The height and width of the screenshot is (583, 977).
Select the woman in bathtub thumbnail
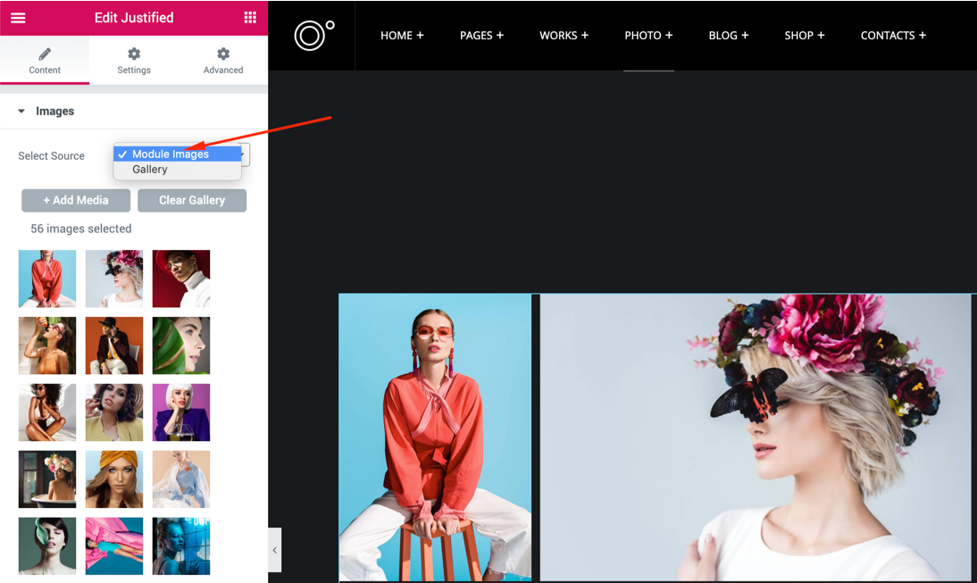pos(47,479)
